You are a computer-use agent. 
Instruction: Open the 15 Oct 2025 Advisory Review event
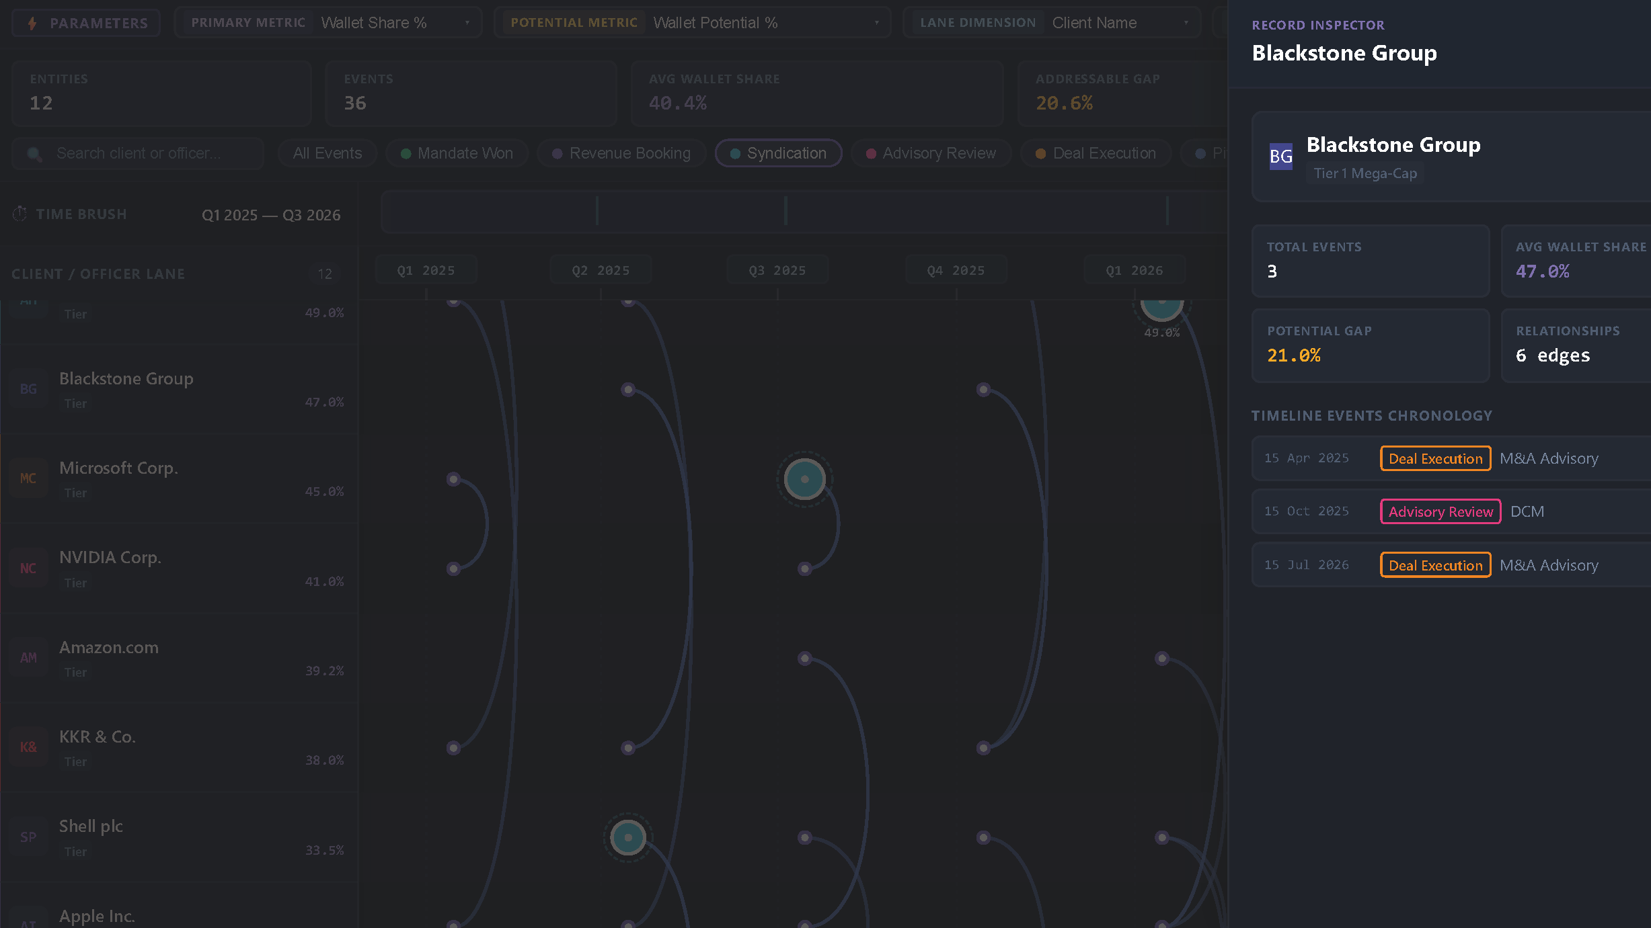pyautogui.click(x=1451, y=511)
